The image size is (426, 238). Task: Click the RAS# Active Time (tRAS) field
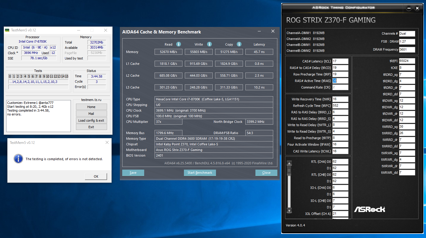[340, 81]
